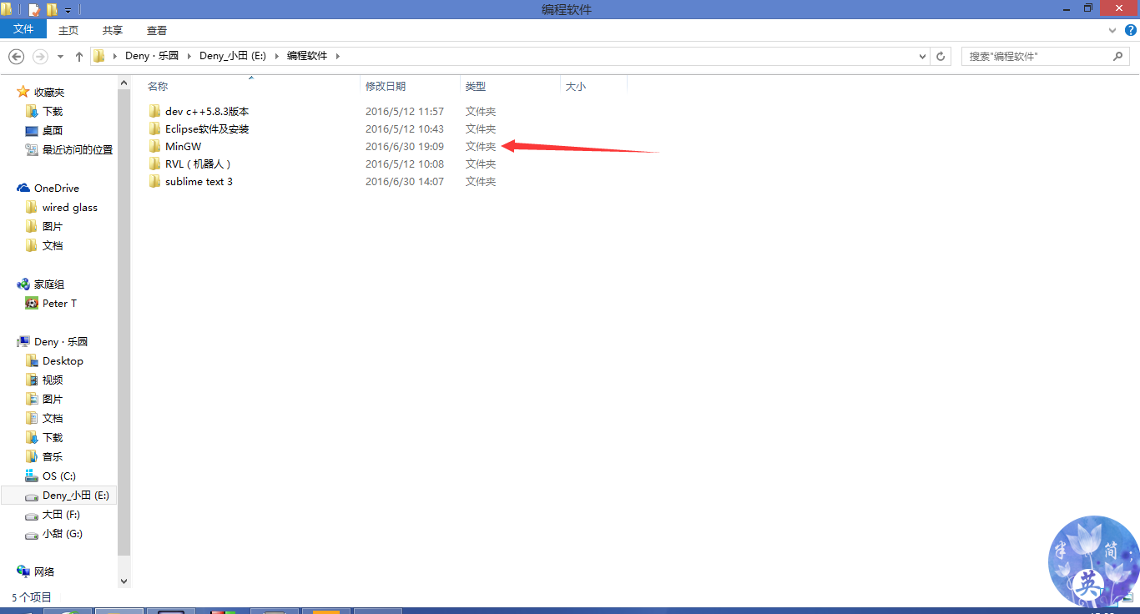Open the Help question mark icon
Image resolution: width=1140 pixels, height=614 pixels.
pos(1132,30)
